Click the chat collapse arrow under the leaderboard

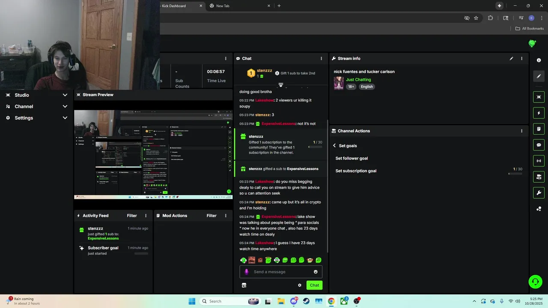click(x=281, y=85)
